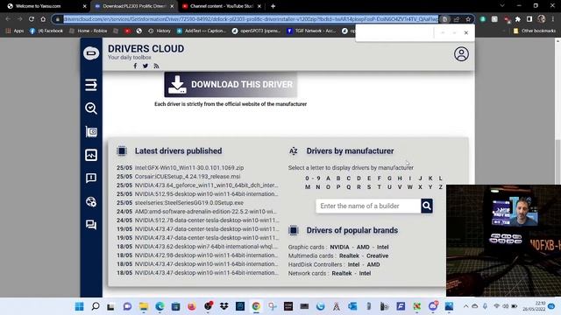Screen dimensions: 561x315
Task: Select manufacturer letter N
Action: pyautogui.click(x=317, y=187)
